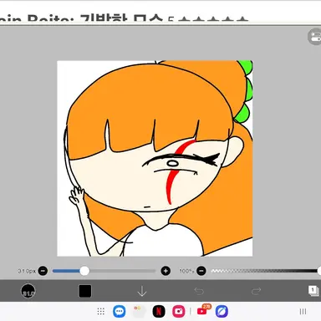Open the apps grid in the taskbar
The image size is (321, 321).
click(101, 311)
